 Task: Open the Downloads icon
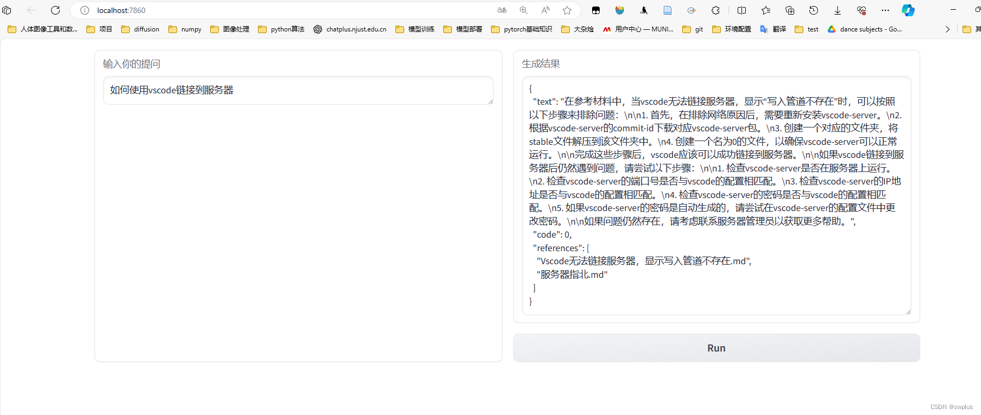pyautogui.click(x=838, y=10)
